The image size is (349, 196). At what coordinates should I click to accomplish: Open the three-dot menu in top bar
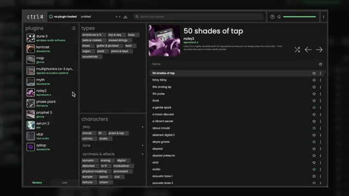pos(323,17)
